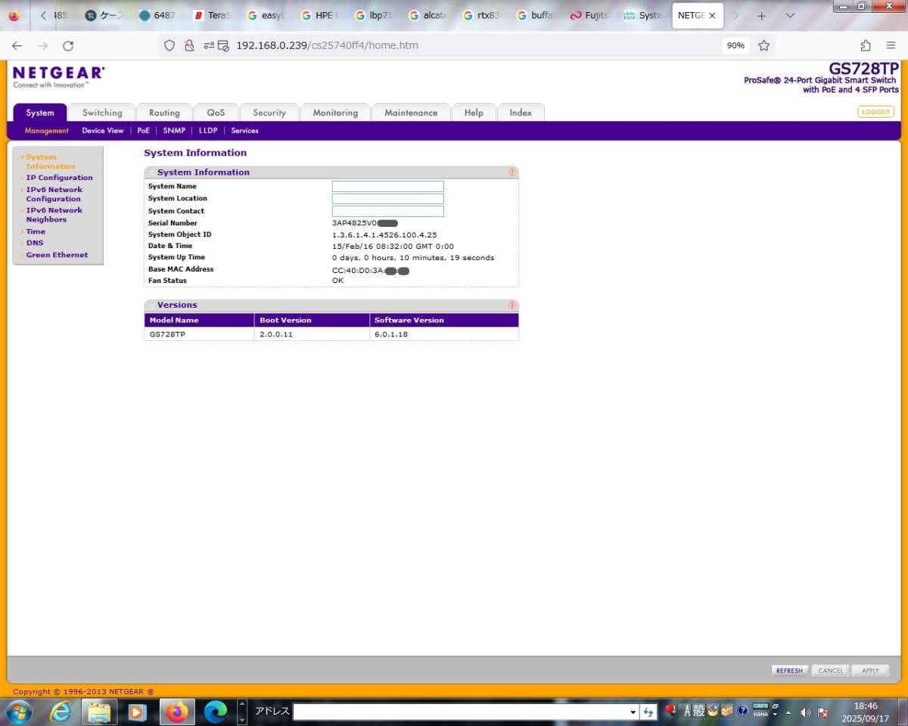Click software version value 6.0.1.18
The width and height of the screenshot is (908, 726).
point(391,334)
